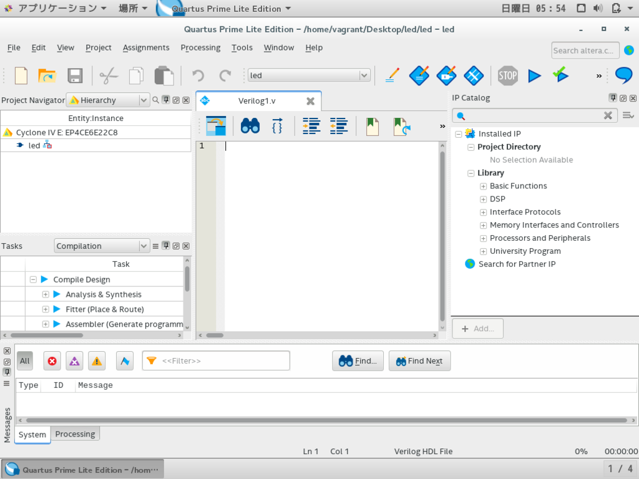Expand the Analysis & Synthesis task
This screenshot has height=479, width=639.
[x=46, y=294]
